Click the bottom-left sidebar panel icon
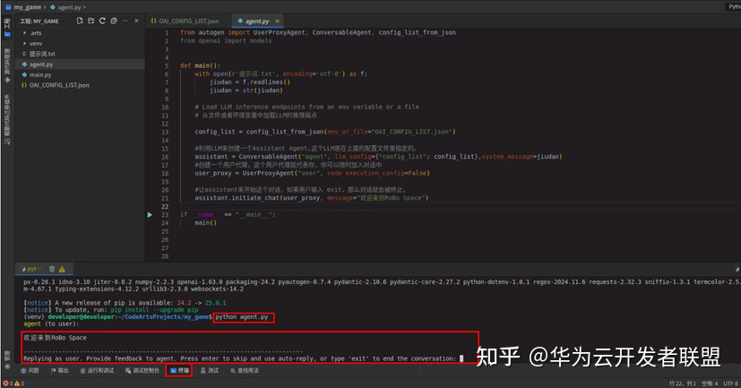 7,366
